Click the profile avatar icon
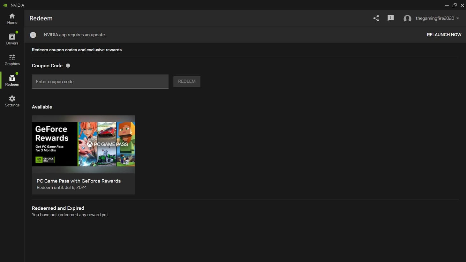This screenshot has width=466, height=262. click(x=407, y=18)
